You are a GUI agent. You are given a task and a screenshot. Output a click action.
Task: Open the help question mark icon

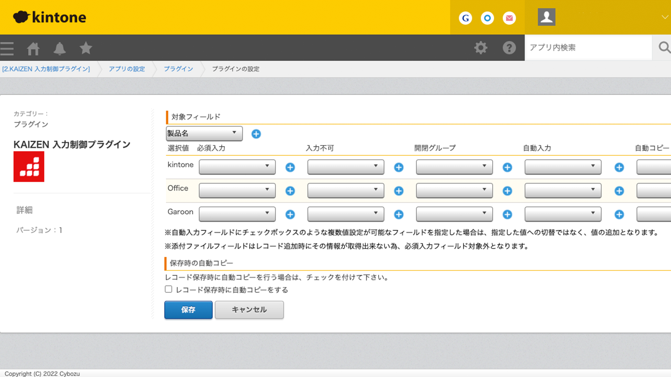[x=509, y=48]
